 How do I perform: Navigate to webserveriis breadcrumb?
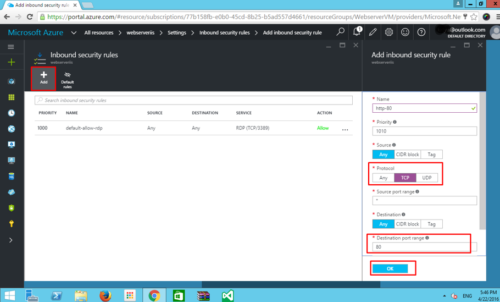pos(140,32)
